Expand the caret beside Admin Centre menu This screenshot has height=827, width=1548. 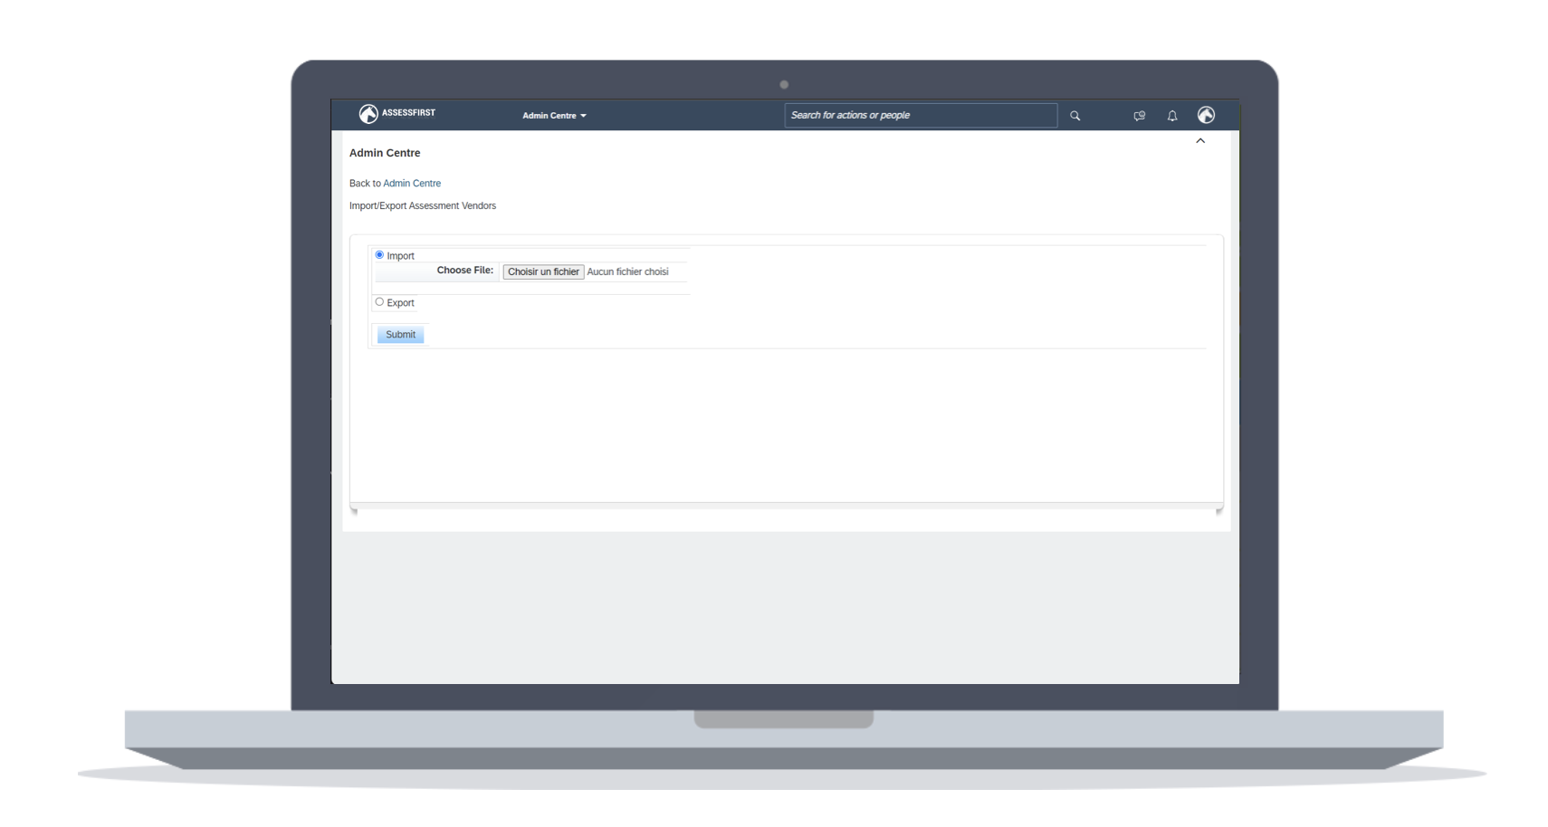click(583, 116)
